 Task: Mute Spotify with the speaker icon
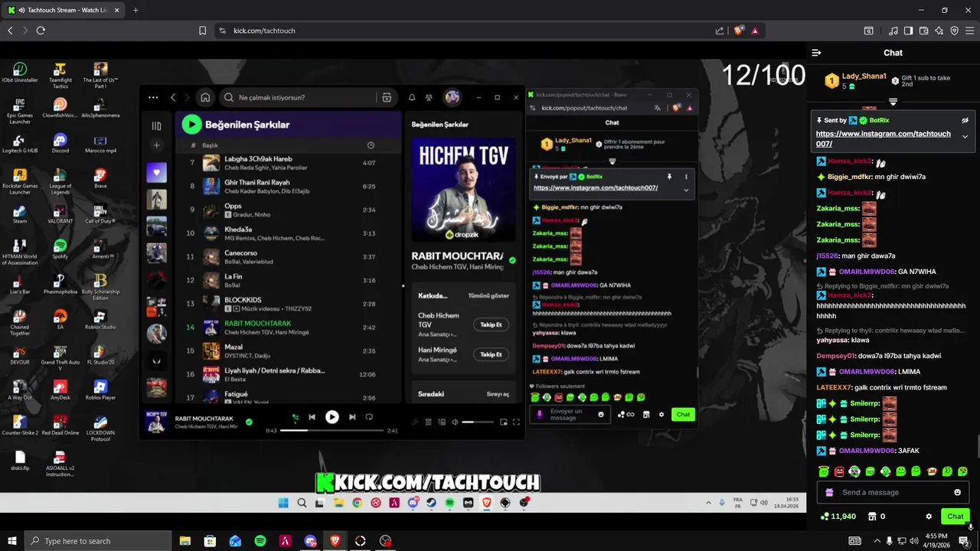(455, 422)
